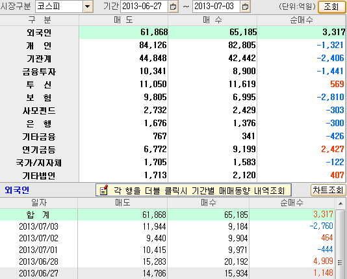Click the memo pin note icon
The width and height of the screenshot is (347, 279).
tap(104, 190)
